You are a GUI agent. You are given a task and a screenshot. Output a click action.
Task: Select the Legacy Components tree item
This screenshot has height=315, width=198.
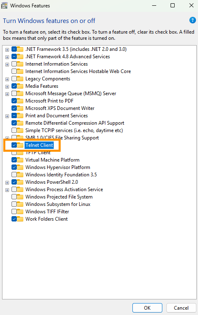48,79
